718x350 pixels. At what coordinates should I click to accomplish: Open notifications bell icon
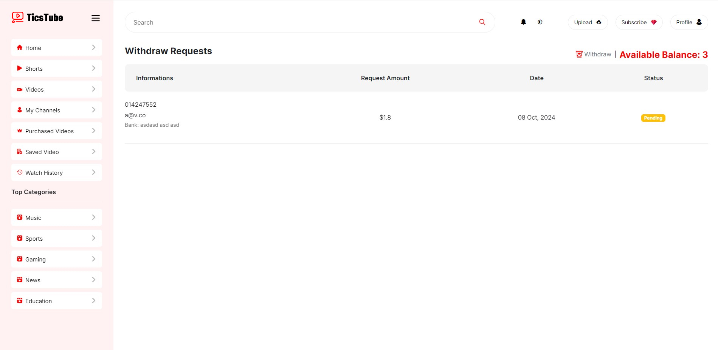[x=523, y=22]
